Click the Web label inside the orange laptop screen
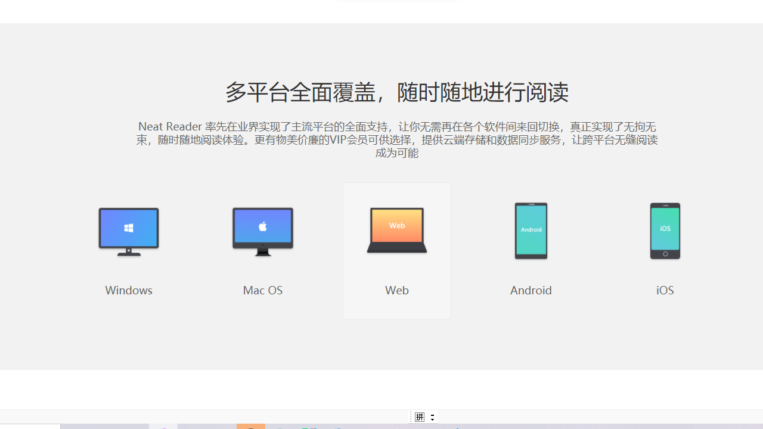Screen dimensions: 763x429 tap(396, 225)
